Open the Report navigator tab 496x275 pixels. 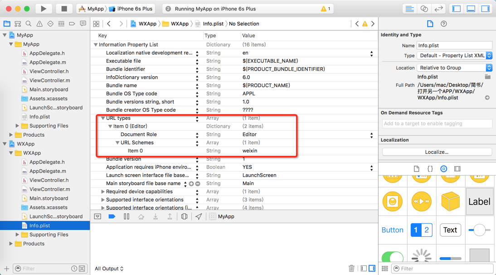point(83,24)
